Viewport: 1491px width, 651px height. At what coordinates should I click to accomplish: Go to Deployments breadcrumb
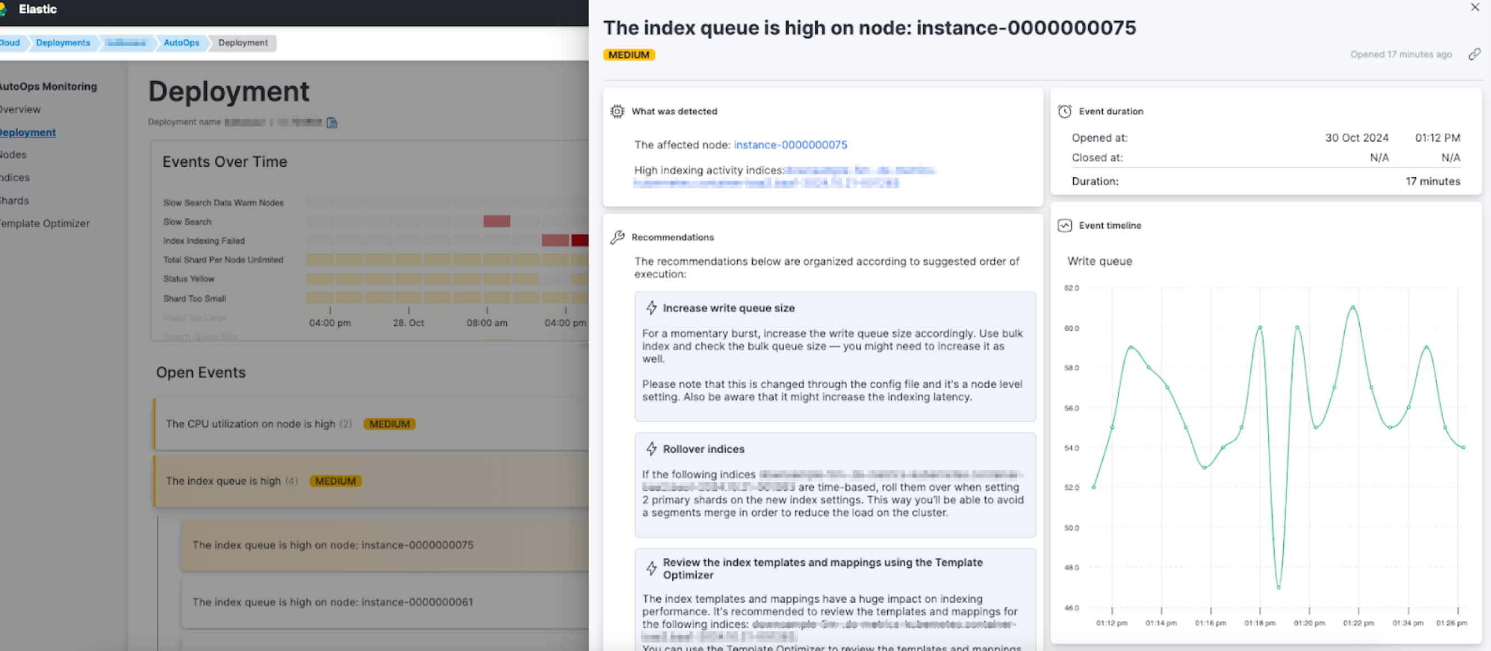point(63,43)
